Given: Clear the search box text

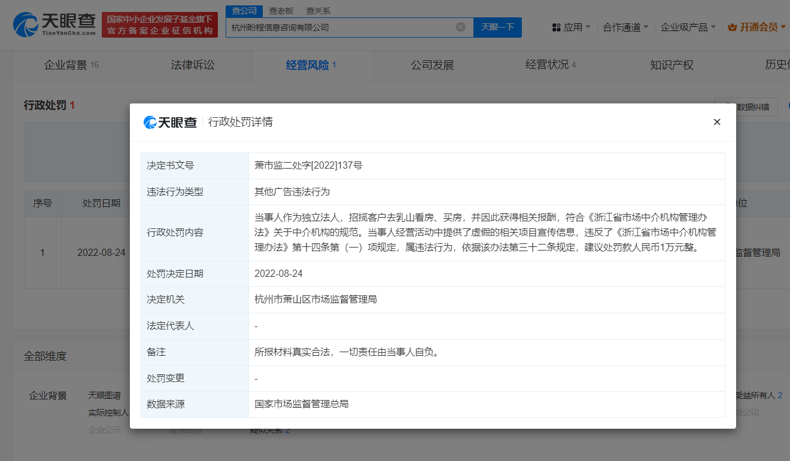Looking at the screenshot, I should click(460, 27).
